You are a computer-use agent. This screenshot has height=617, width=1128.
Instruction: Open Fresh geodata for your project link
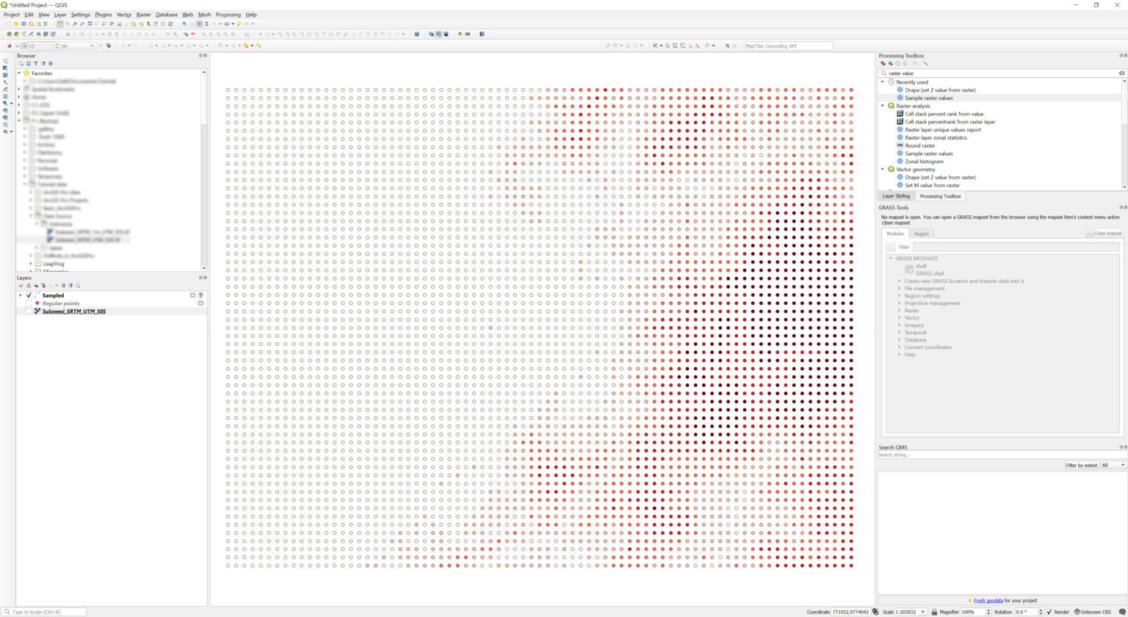coord(988,600)
